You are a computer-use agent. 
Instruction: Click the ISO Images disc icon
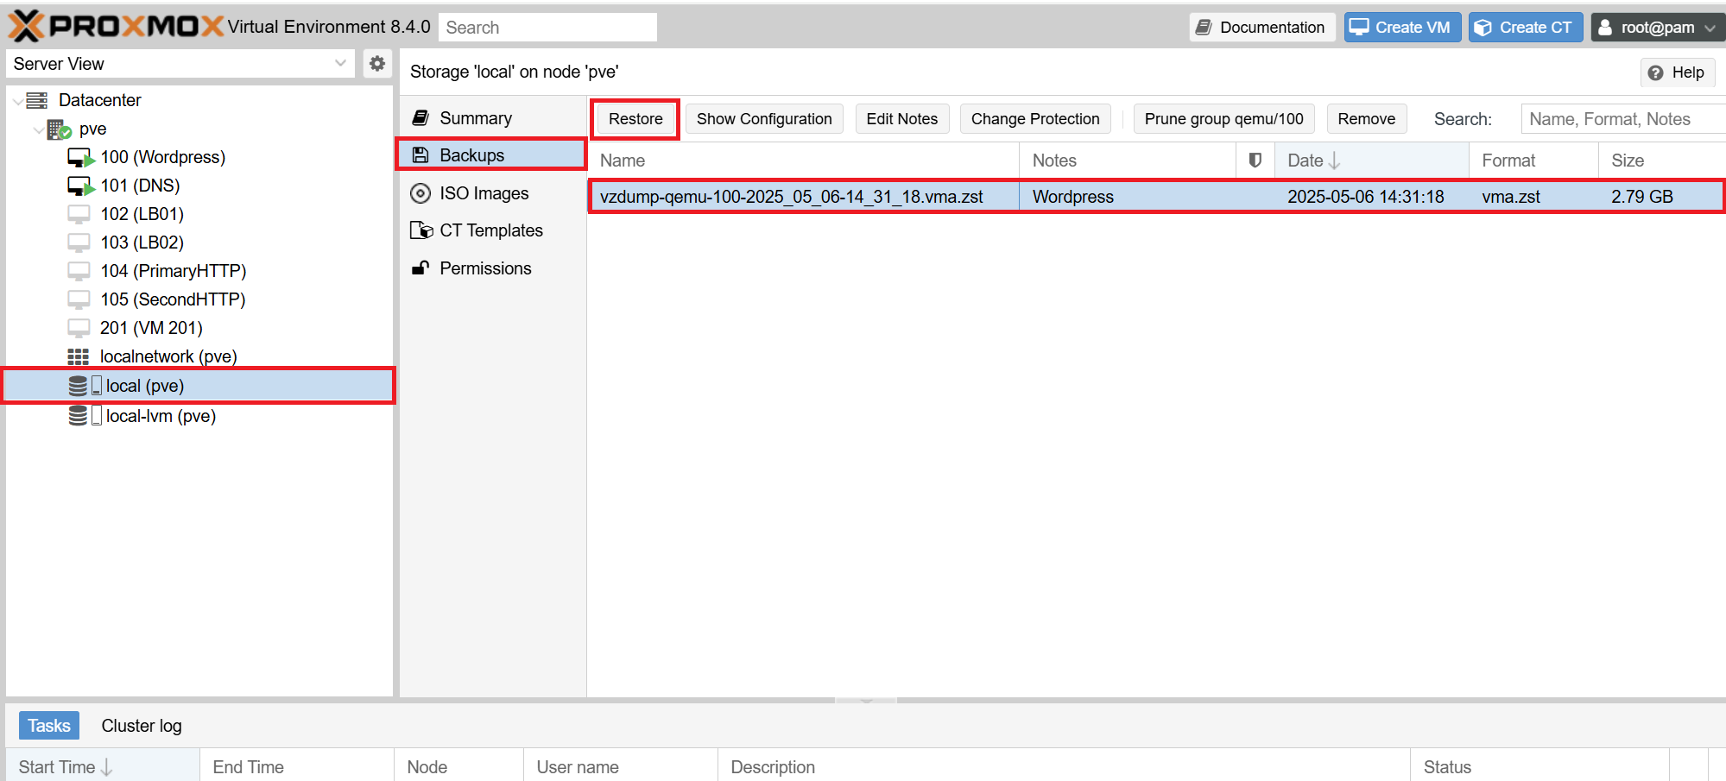tap(420, 193)
